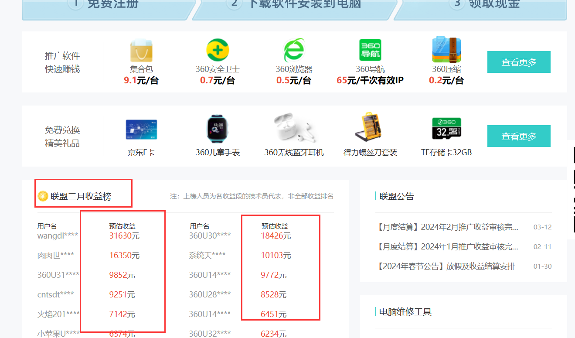Click the gold coin icon beside 联盟二月收益榜

(x=43, y=196)
